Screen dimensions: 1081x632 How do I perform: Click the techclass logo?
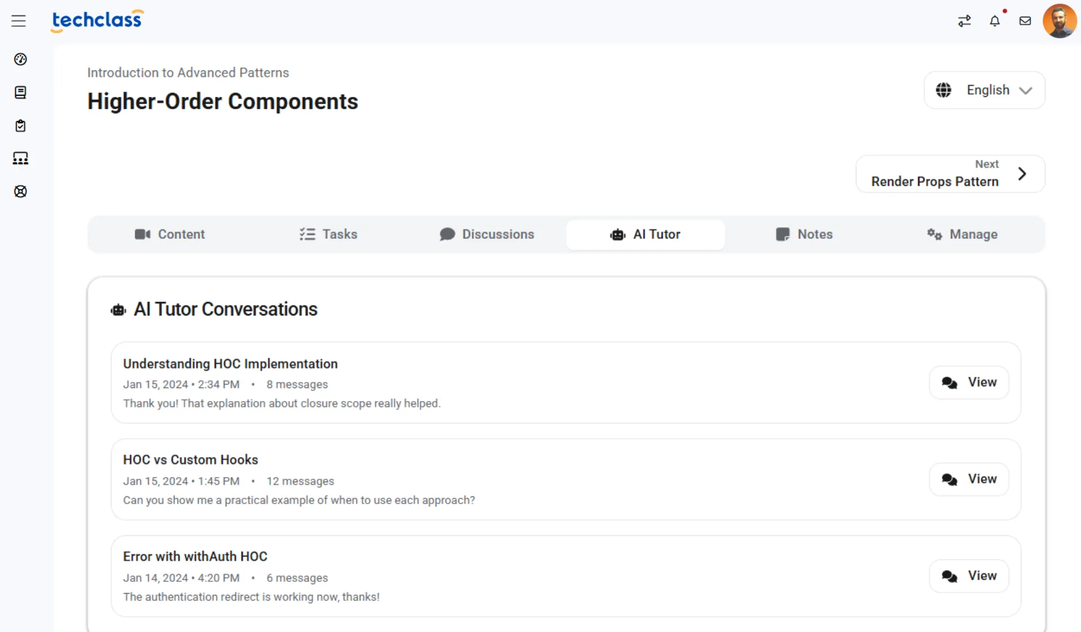pyautogui.click(x=97, y=20)
